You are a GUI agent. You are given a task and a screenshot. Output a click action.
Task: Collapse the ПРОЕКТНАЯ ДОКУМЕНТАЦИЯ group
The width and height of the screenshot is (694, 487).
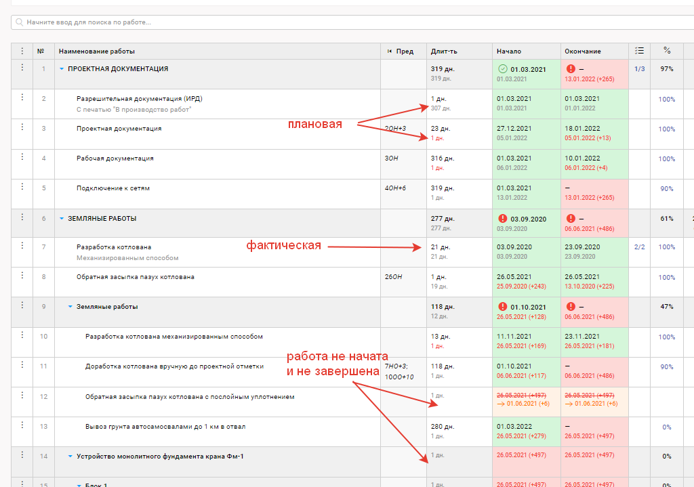[62, 68]
